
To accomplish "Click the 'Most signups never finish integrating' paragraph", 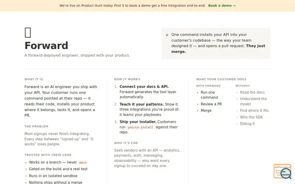I will point(59,139).
